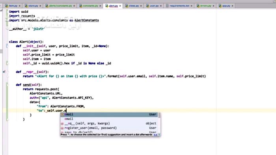Choose highlighted email suggestion labeled User
This screenshot has height=155, width=276.
(109, 114)
